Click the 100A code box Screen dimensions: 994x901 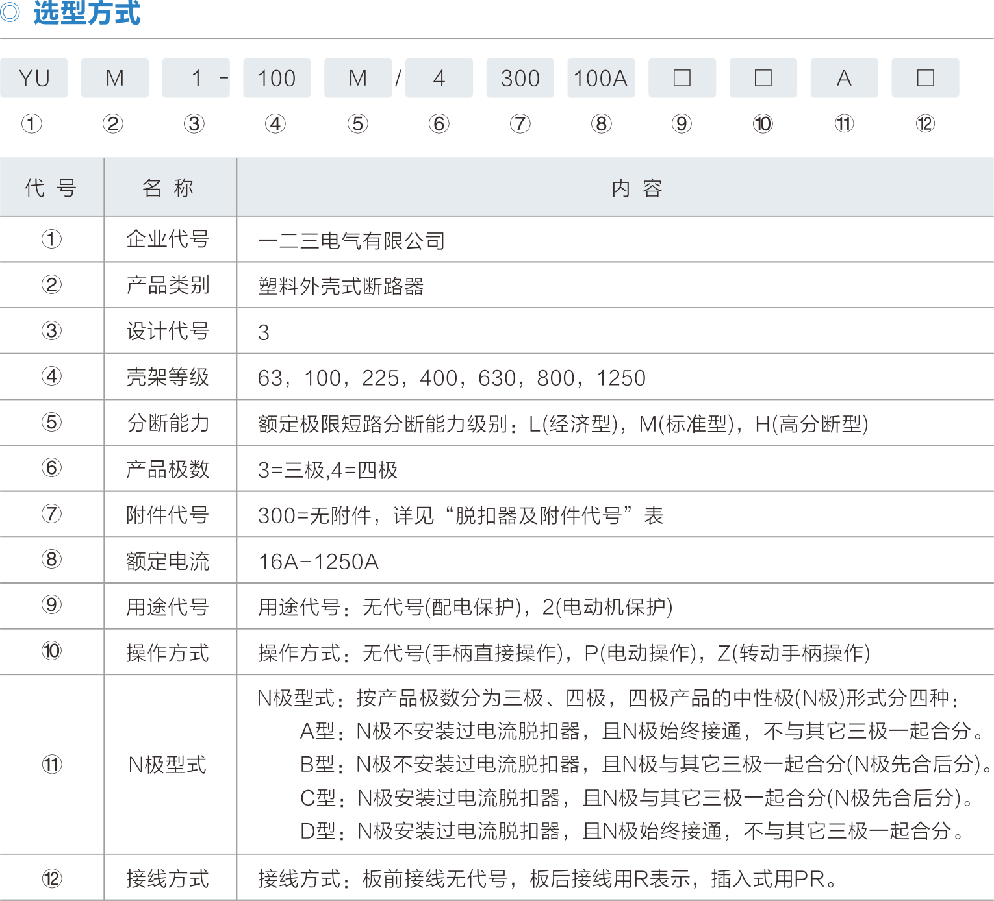point(601,78)
